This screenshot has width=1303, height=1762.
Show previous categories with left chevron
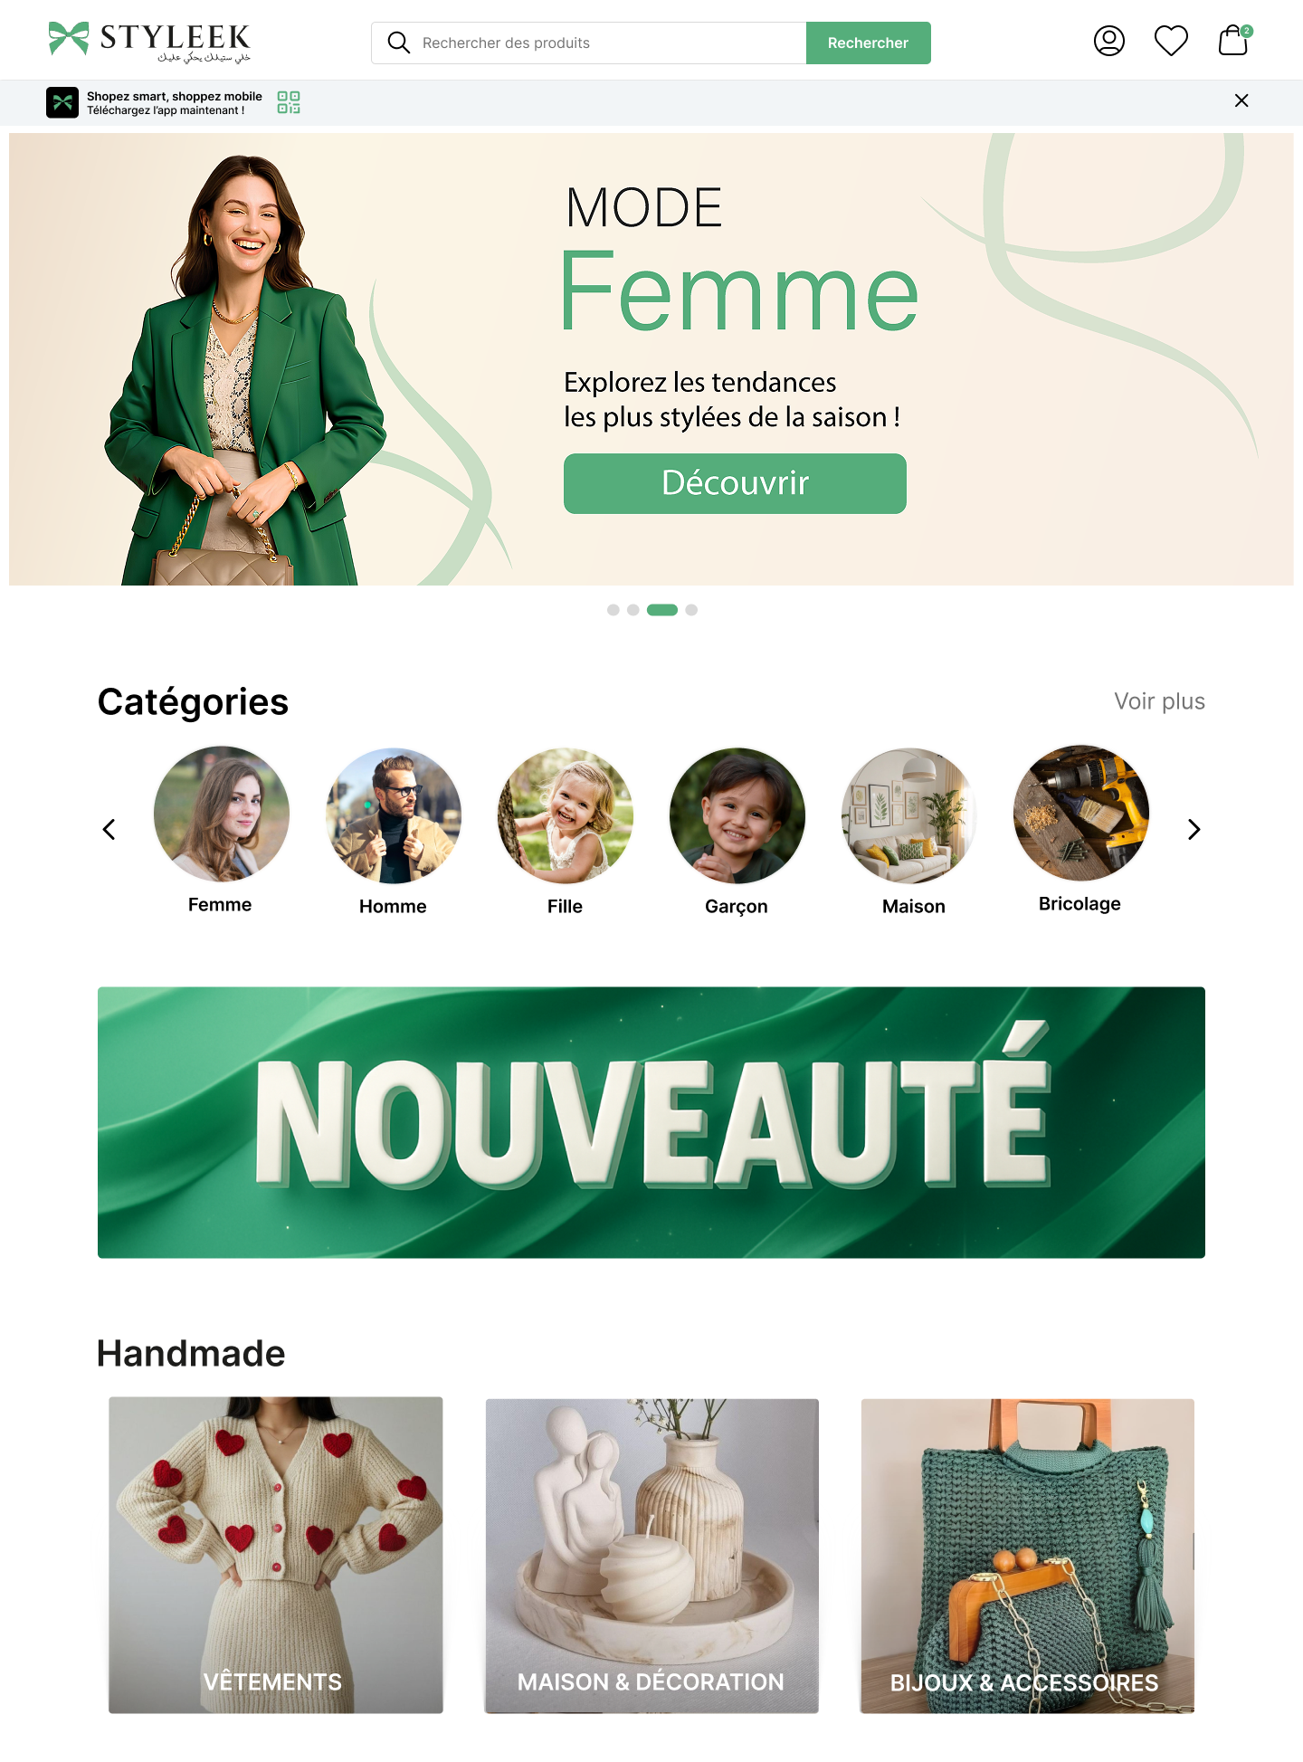click(x=109, y=829)
